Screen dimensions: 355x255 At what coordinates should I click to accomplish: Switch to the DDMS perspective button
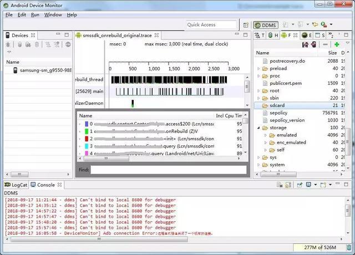pos(266,25)
